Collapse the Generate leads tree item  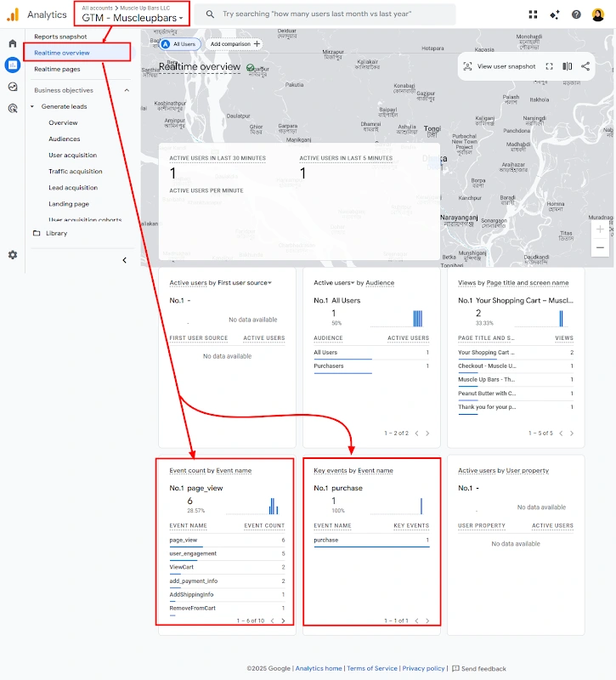[x=32, y=106]
